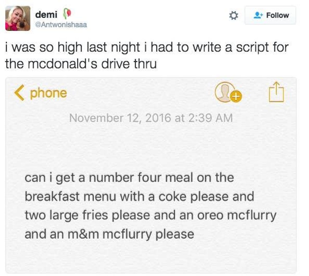Follow the demi account
Viewport: 309px width, 276px height.
click(x=270, y=15)
